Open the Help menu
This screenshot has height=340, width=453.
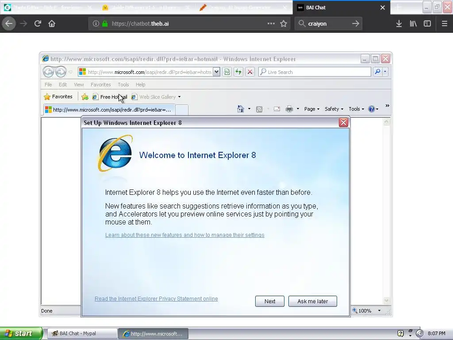point(140,85)
